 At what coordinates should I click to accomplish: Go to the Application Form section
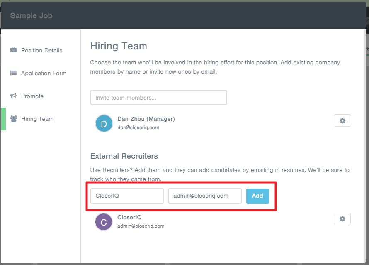click(44, 73)
